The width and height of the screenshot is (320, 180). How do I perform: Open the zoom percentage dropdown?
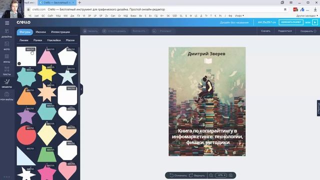click(x=221, y=175)
